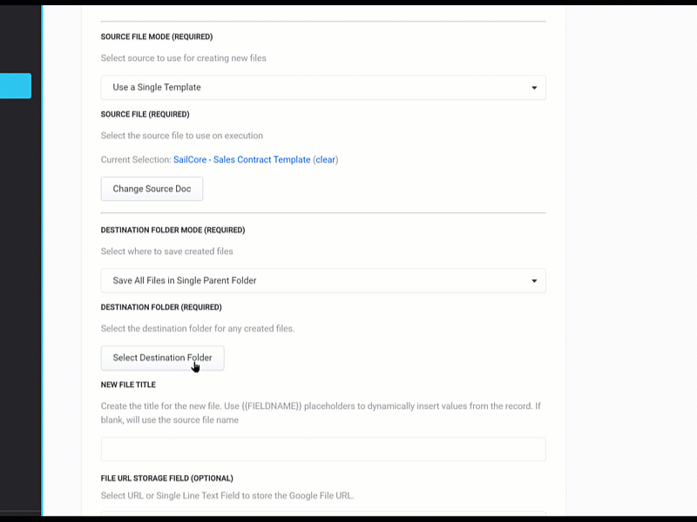This screenshot has height=522, width=697.
Task: Expand the "Use a Single Template" selector caret
Action: coord(533,87)
